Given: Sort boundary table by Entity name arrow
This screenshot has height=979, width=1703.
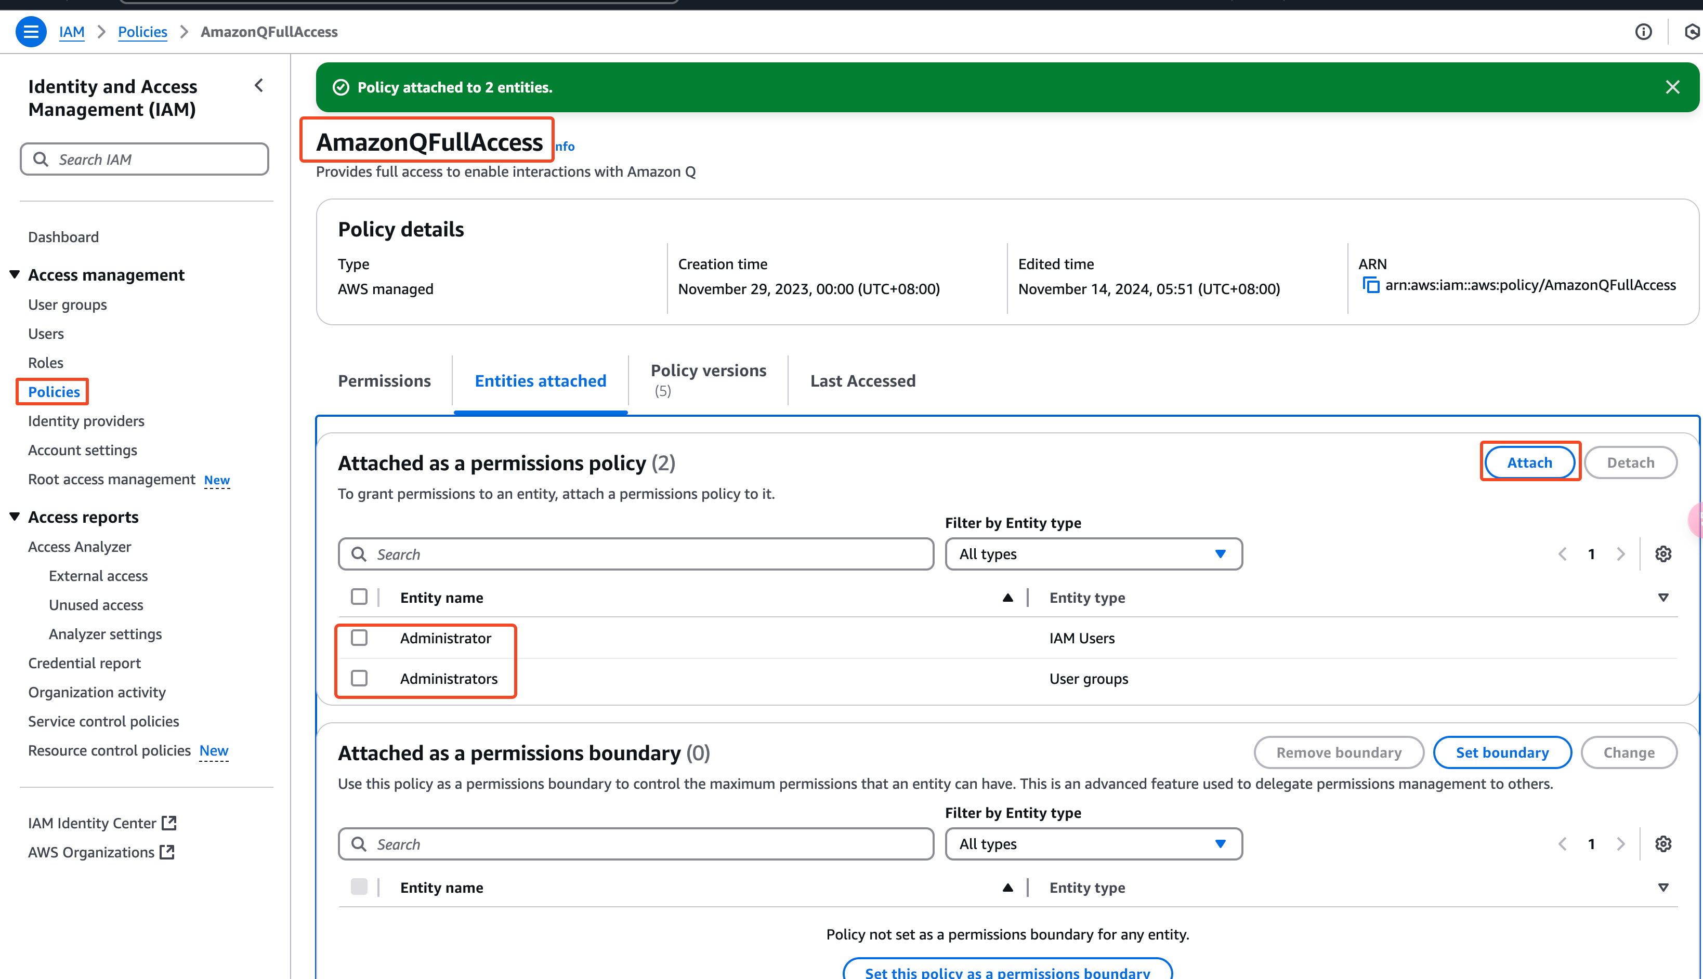Looking at the screenshot, I should [1007, 888].
